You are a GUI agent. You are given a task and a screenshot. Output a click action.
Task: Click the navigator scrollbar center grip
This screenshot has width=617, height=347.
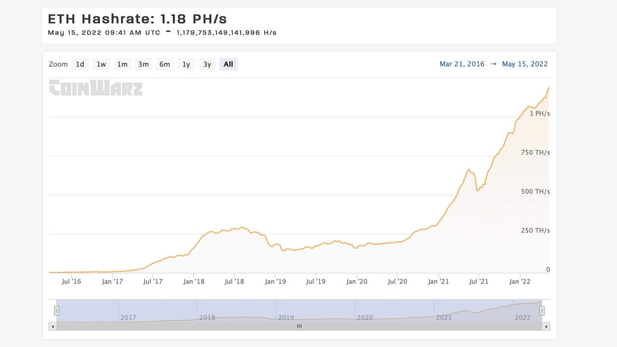(299, 326)
